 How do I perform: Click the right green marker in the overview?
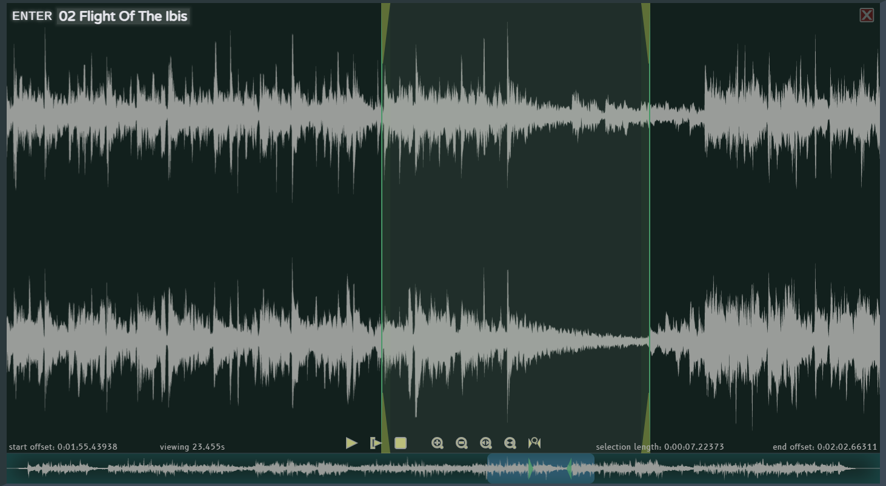570,468
